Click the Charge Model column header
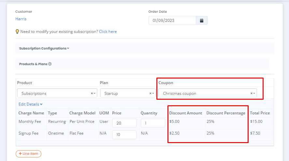Screen dimensions: 289x161 pyautogui.click(x=82, y=113)
